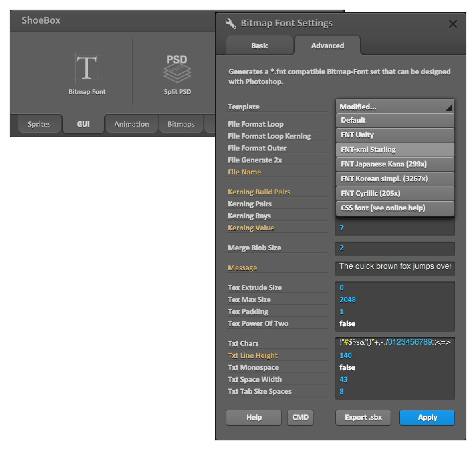The height and width of the screenshot is (456, 476).
Task: Go to the Bitmaps tab in ShoeBox
Action: (x=181, y=124)
